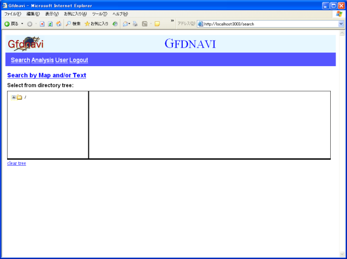Open the Back history dropdown arrow
Viewport: 347px width, 259px height.
[x=22, y=24]
